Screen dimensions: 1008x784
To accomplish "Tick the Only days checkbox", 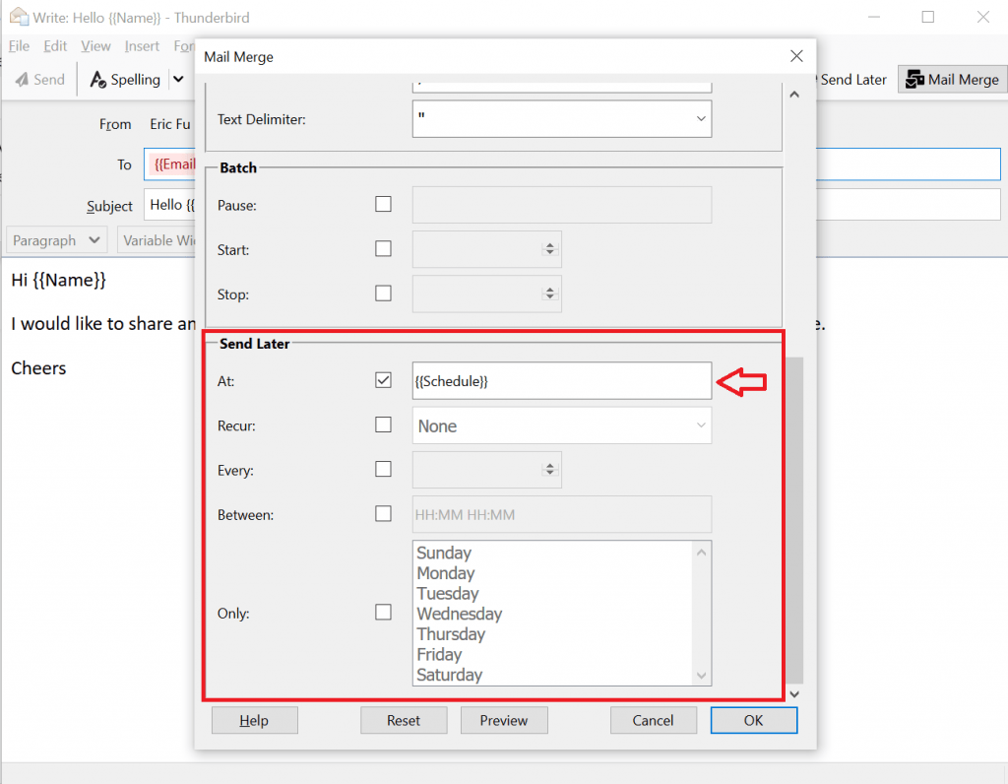I will (x=384, y=613).
